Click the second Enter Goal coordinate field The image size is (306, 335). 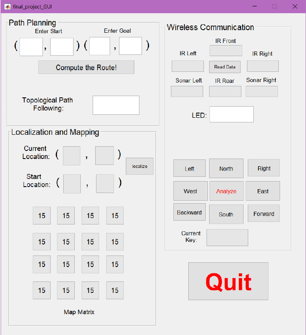pos(130,46)
